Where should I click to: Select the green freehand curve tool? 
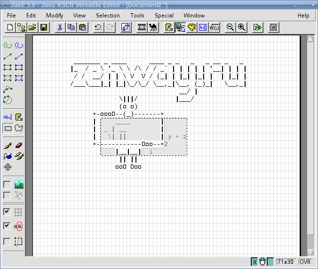[x=8, y=45]
